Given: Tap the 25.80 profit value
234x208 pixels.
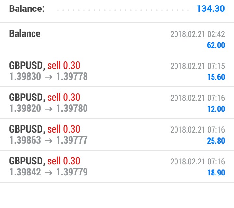Looking at the screenshot, I should point(216,141).
